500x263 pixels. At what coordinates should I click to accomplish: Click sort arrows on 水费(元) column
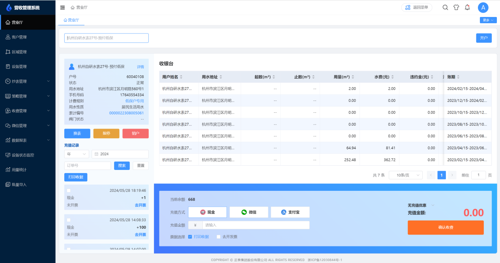pyautogui.click(x=392, y=77)
